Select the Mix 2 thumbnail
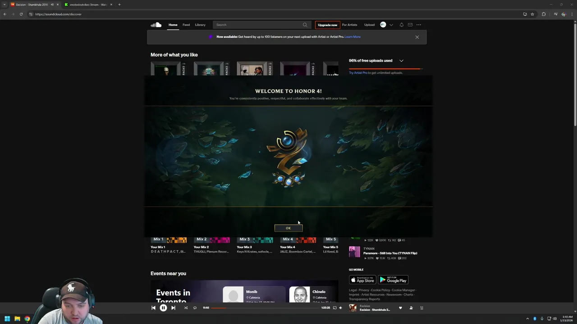577x324 pixels. 211,240
